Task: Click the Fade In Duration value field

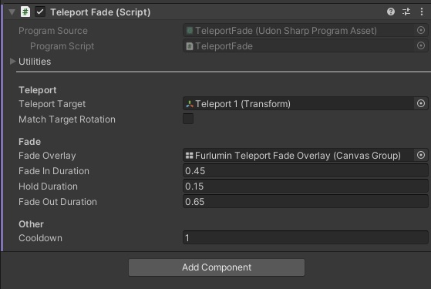Action: (x=305, y=170)
